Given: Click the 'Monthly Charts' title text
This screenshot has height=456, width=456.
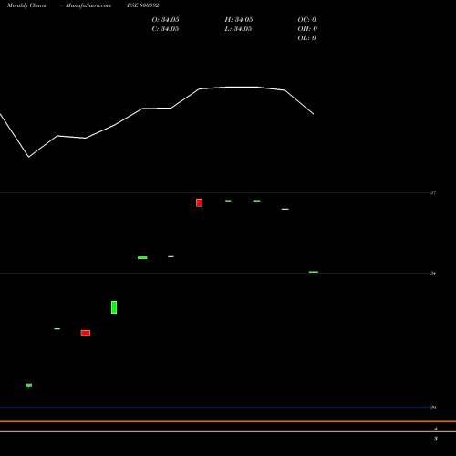Looking at the screenshot, I should coord(26,5).
